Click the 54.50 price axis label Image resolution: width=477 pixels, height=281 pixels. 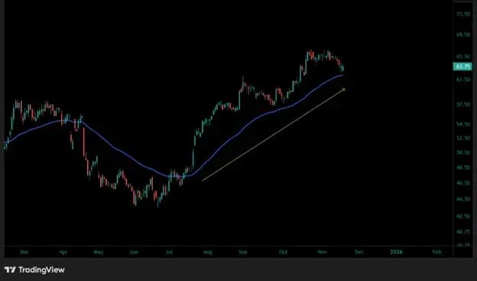463,124
